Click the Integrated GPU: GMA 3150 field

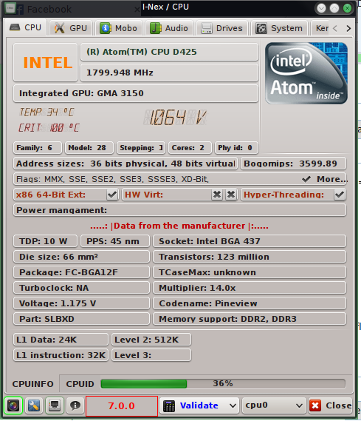click(136, 93)
